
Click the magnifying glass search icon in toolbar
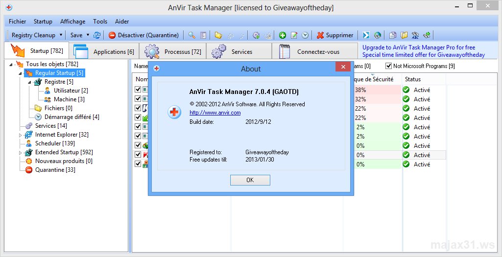point(192,35)
